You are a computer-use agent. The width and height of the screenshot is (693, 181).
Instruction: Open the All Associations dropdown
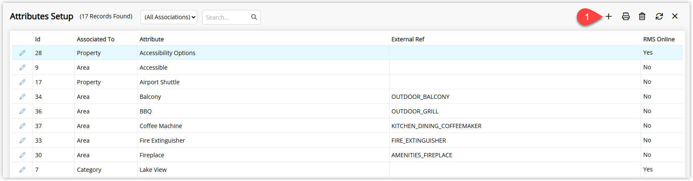169,17
